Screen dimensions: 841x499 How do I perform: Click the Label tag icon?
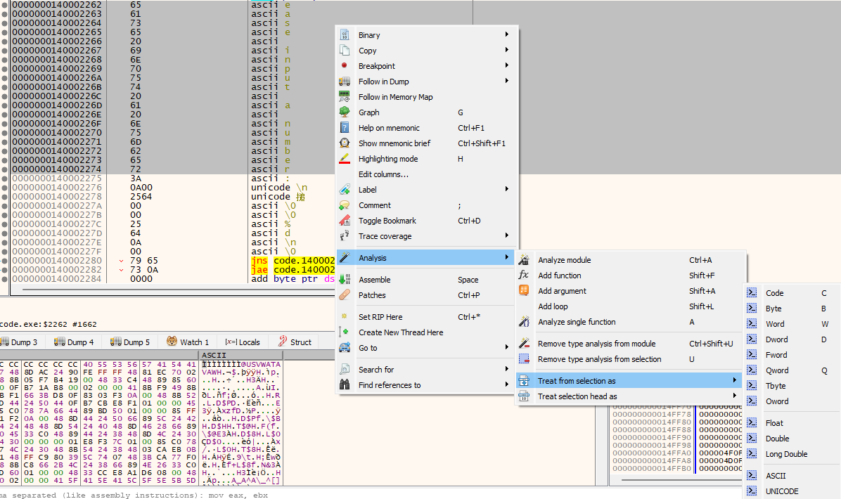345,190
